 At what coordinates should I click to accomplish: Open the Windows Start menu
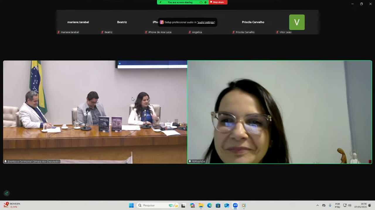tap(131, 205)
